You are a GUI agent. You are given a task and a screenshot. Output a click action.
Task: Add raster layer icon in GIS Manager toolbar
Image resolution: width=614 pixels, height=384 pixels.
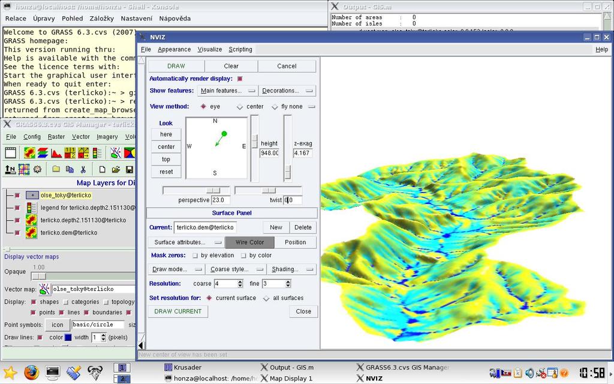(x=29, y=152)
